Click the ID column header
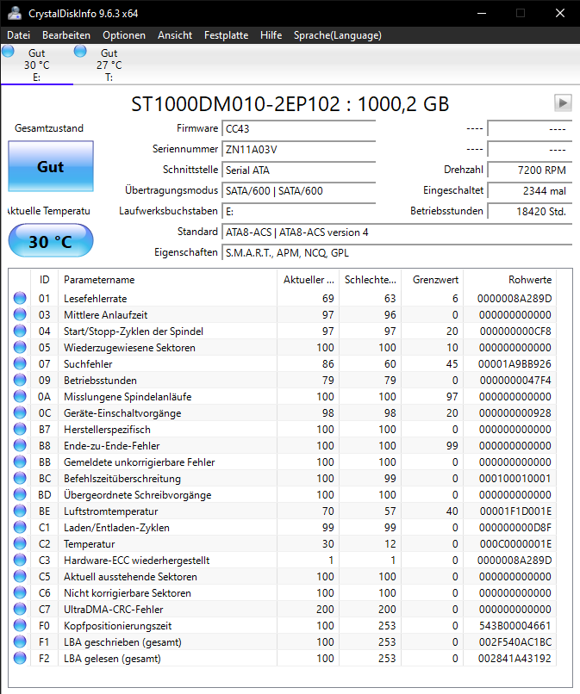This screenshot has width=580, height=694. 44,280
